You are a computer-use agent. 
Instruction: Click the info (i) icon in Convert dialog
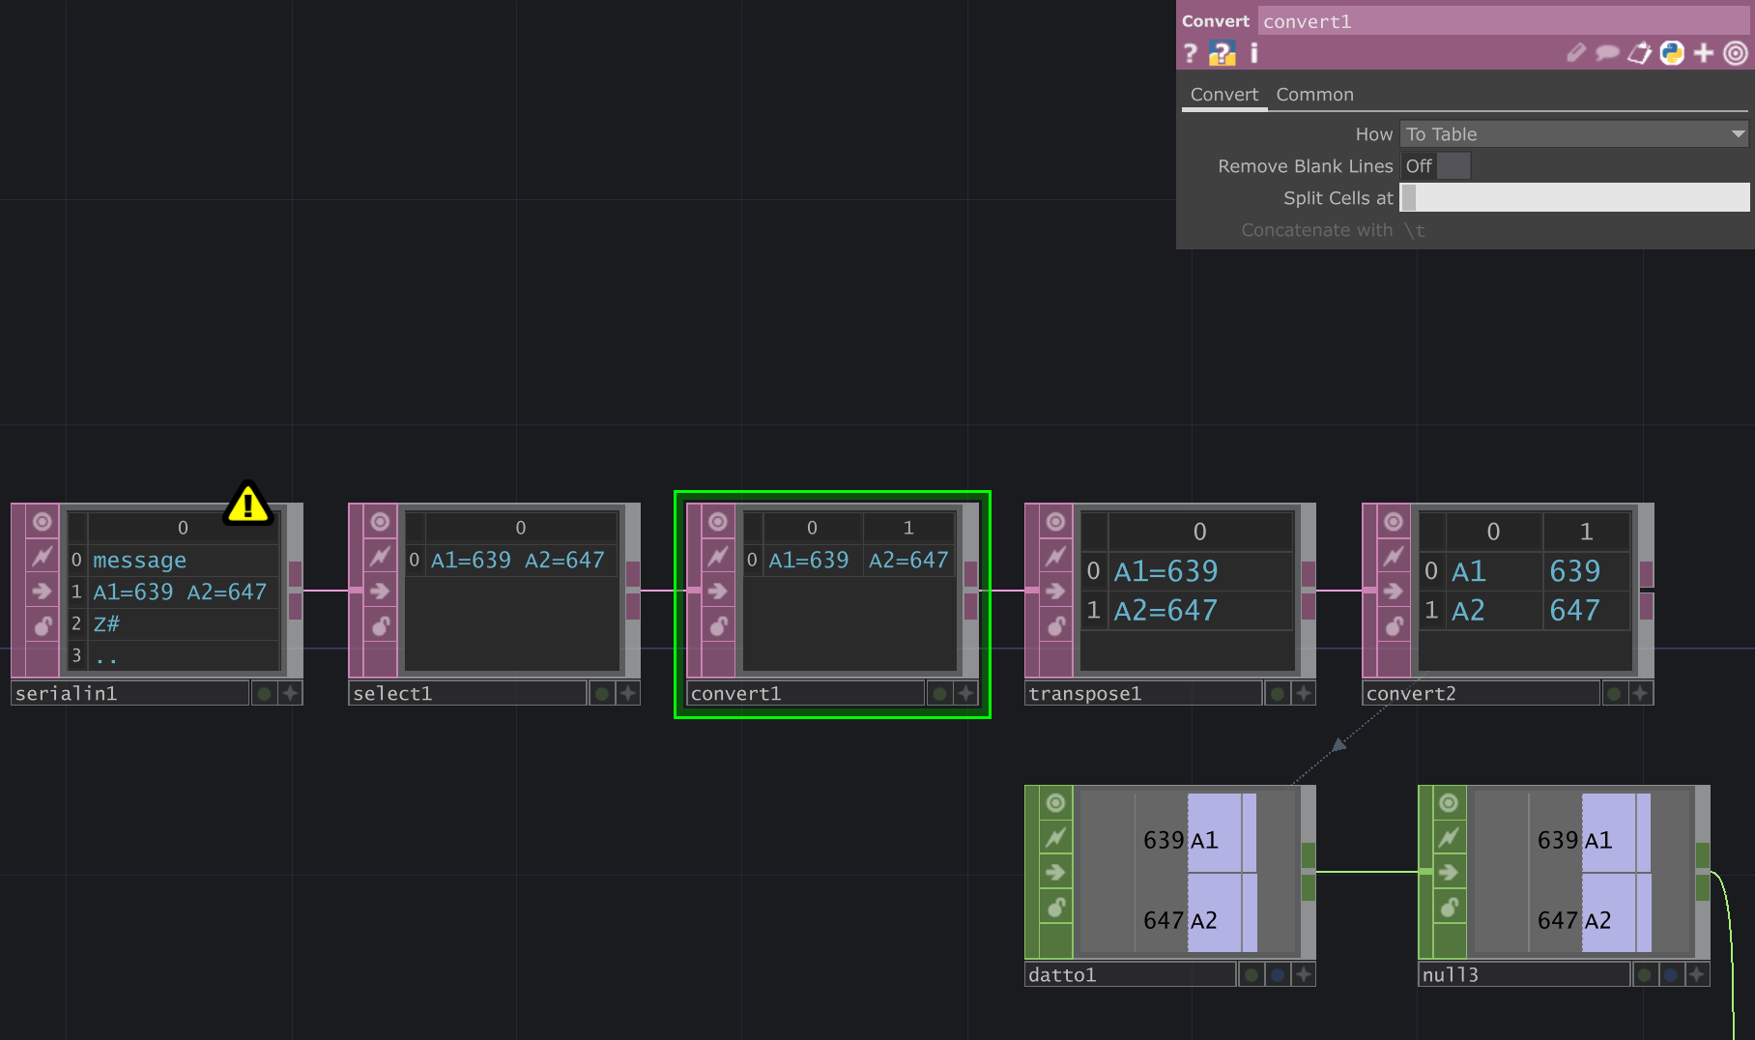coord(1253,53)
